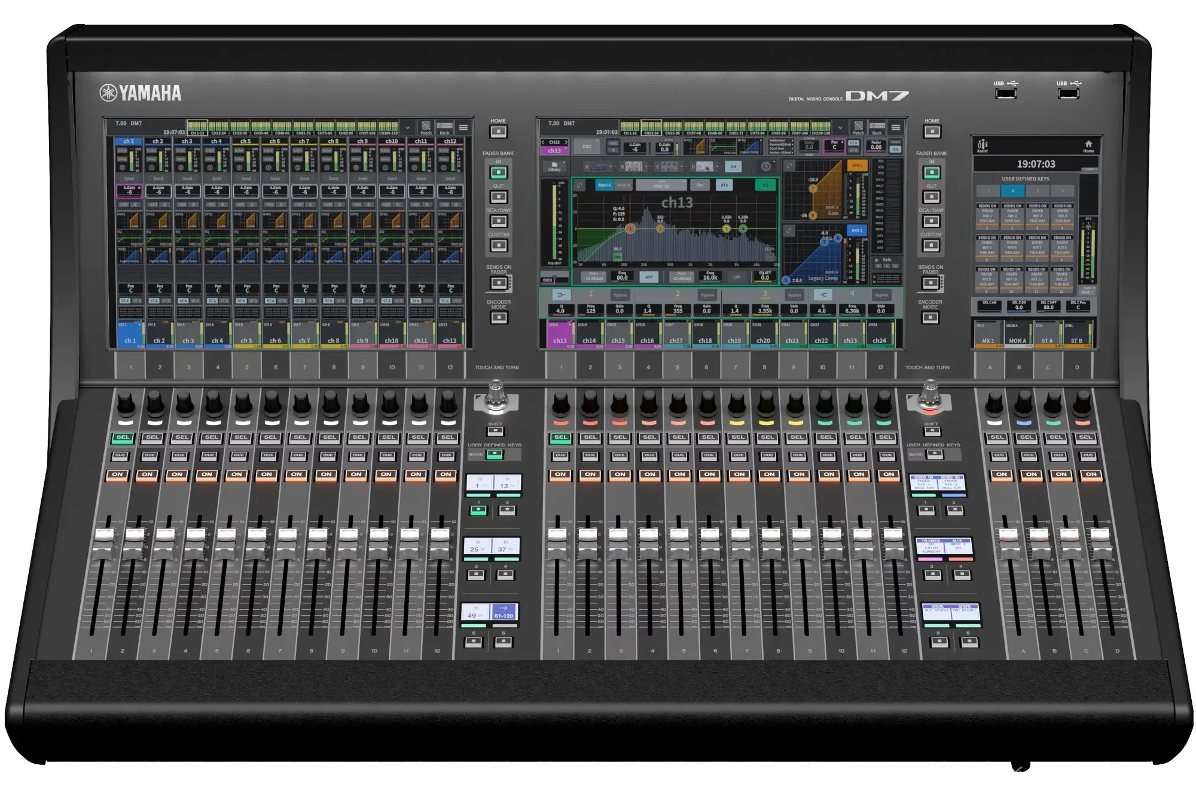1196x796 pixels.
Task: Expand meter bridge dropdown arrow on right screen
Action: pos(840,127)
